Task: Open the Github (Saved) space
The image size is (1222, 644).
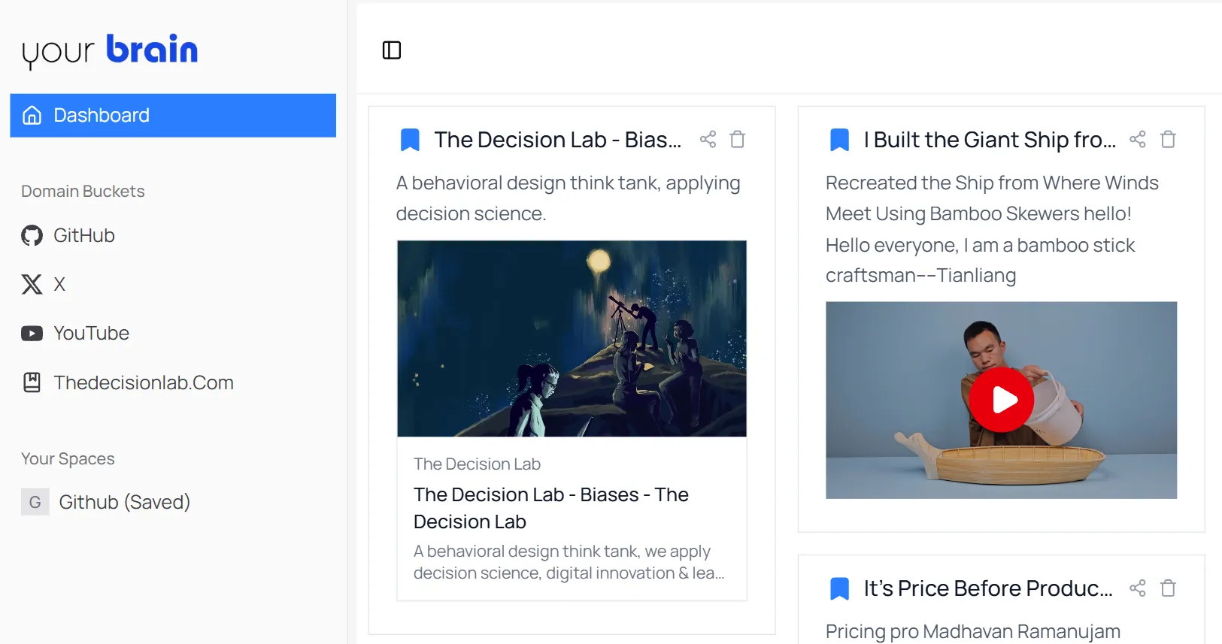Action: (106, 502)
